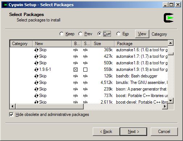Select binutils package description

(x=142, y=82)
